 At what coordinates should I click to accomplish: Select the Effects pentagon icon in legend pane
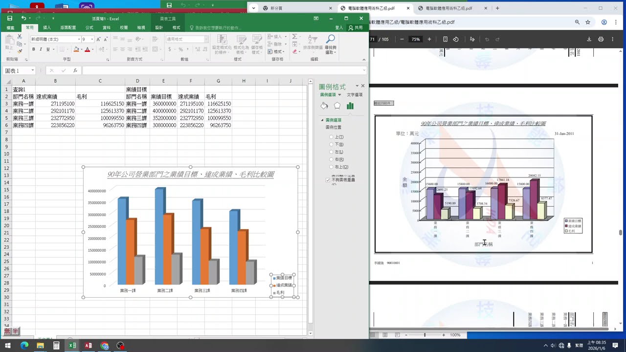click(x=337, y=106)
